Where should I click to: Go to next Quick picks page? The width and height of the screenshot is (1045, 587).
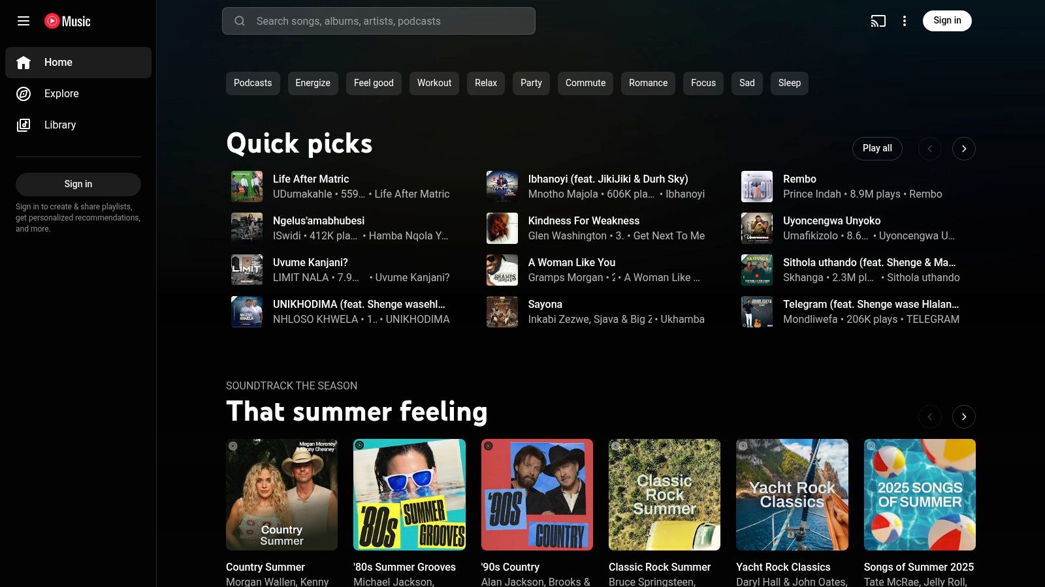964,149
